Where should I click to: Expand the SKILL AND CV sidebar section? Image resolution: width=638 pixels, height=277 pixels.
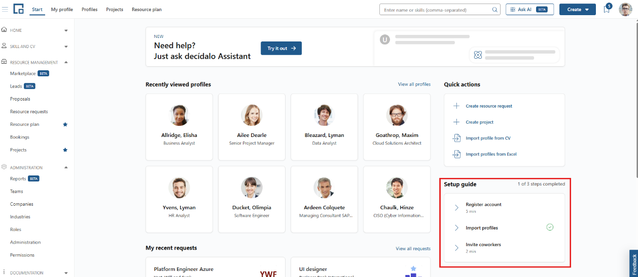point(66,47)
